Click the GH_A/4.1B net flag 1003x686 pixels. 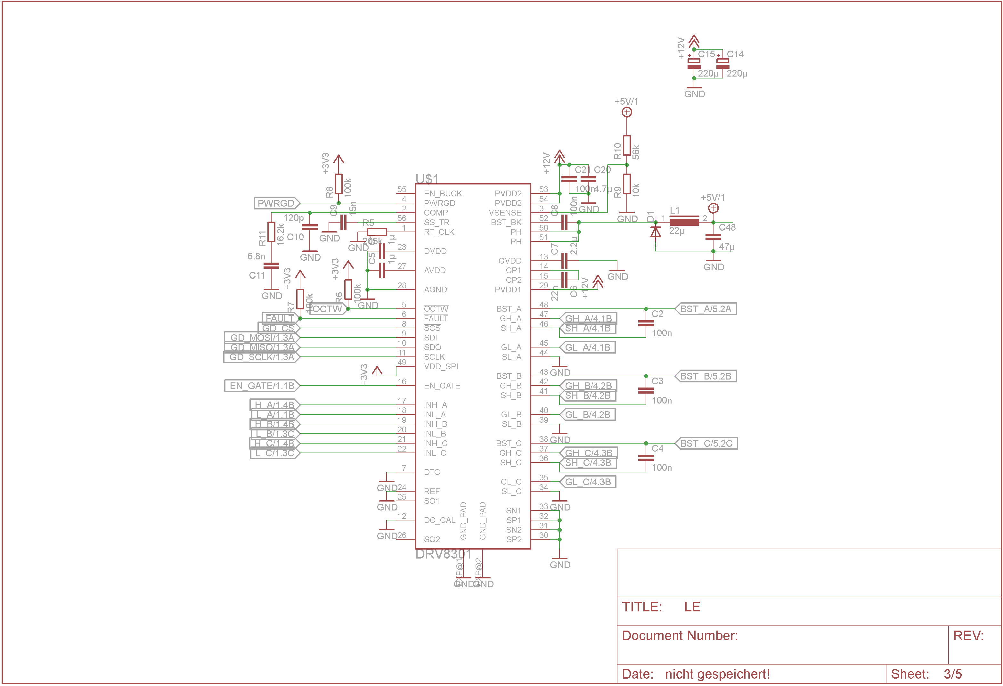[588, 319]
